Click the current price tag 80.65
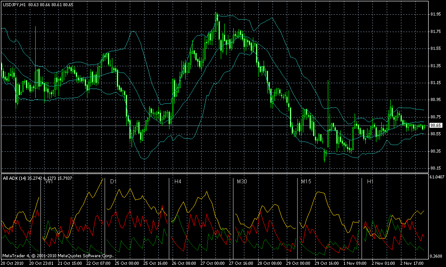446x267 pixels. 435,125
